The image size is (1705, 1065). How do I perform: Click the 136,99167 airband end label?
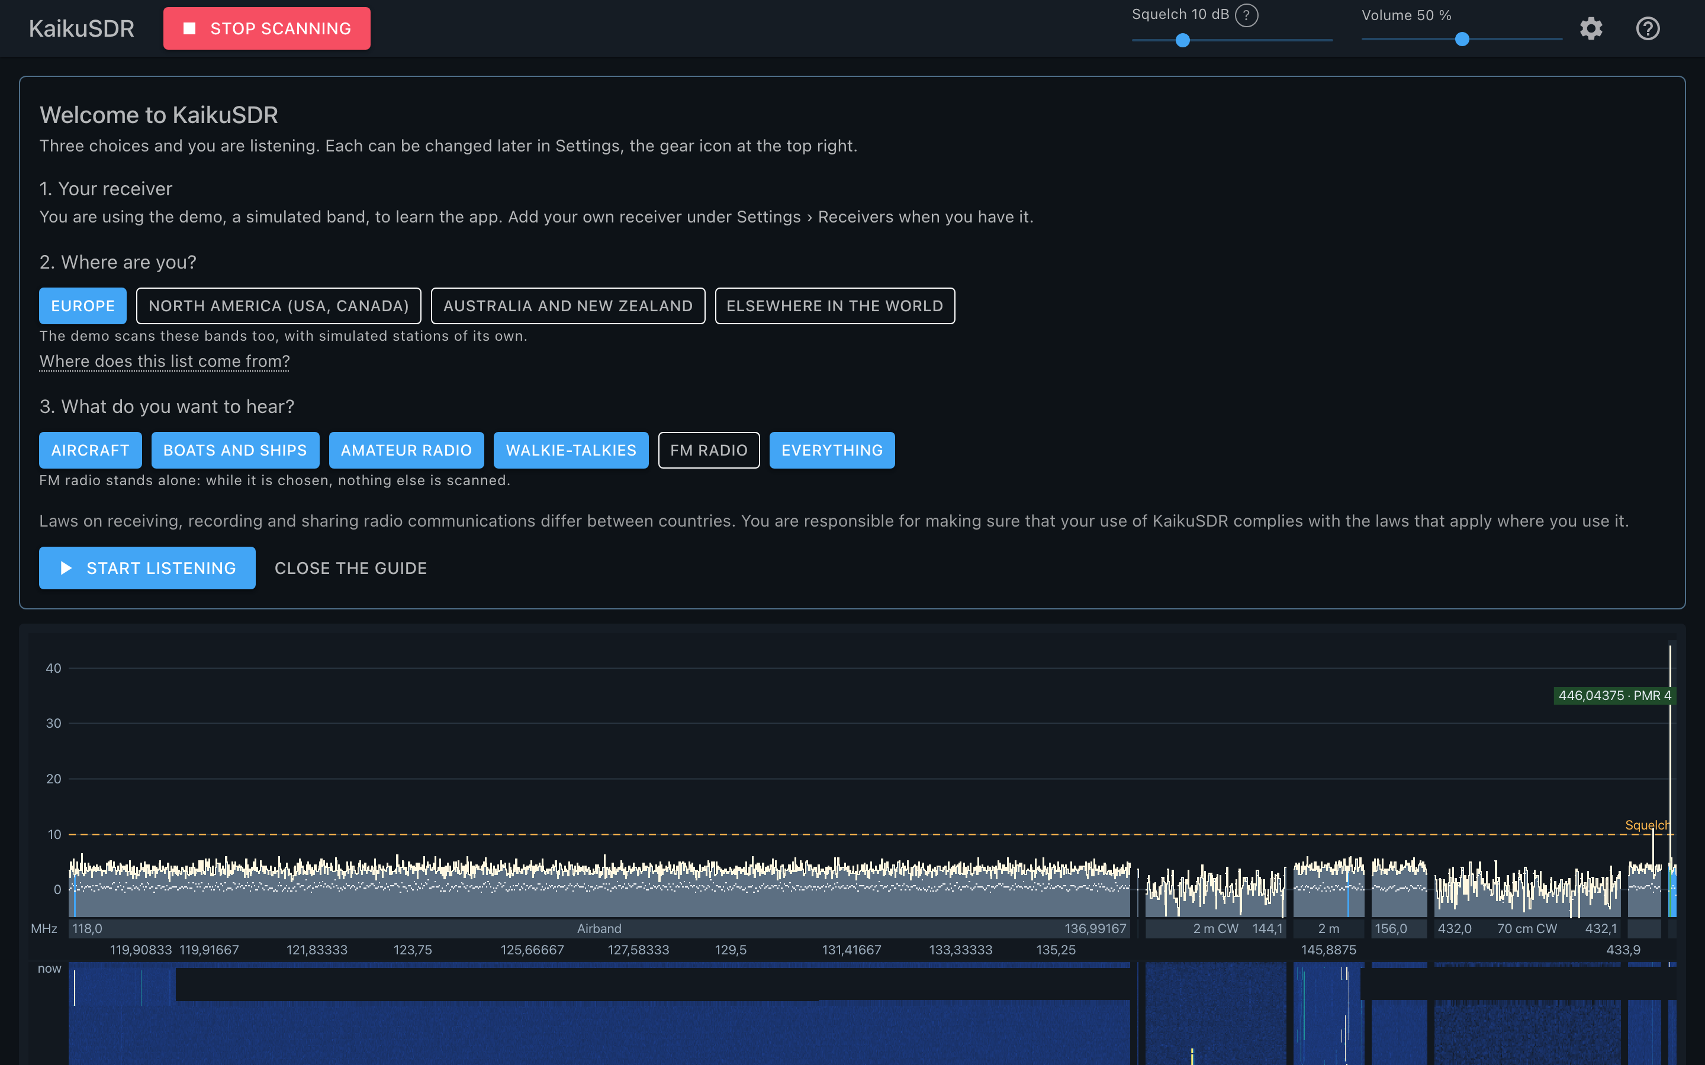click(1095, 928)
